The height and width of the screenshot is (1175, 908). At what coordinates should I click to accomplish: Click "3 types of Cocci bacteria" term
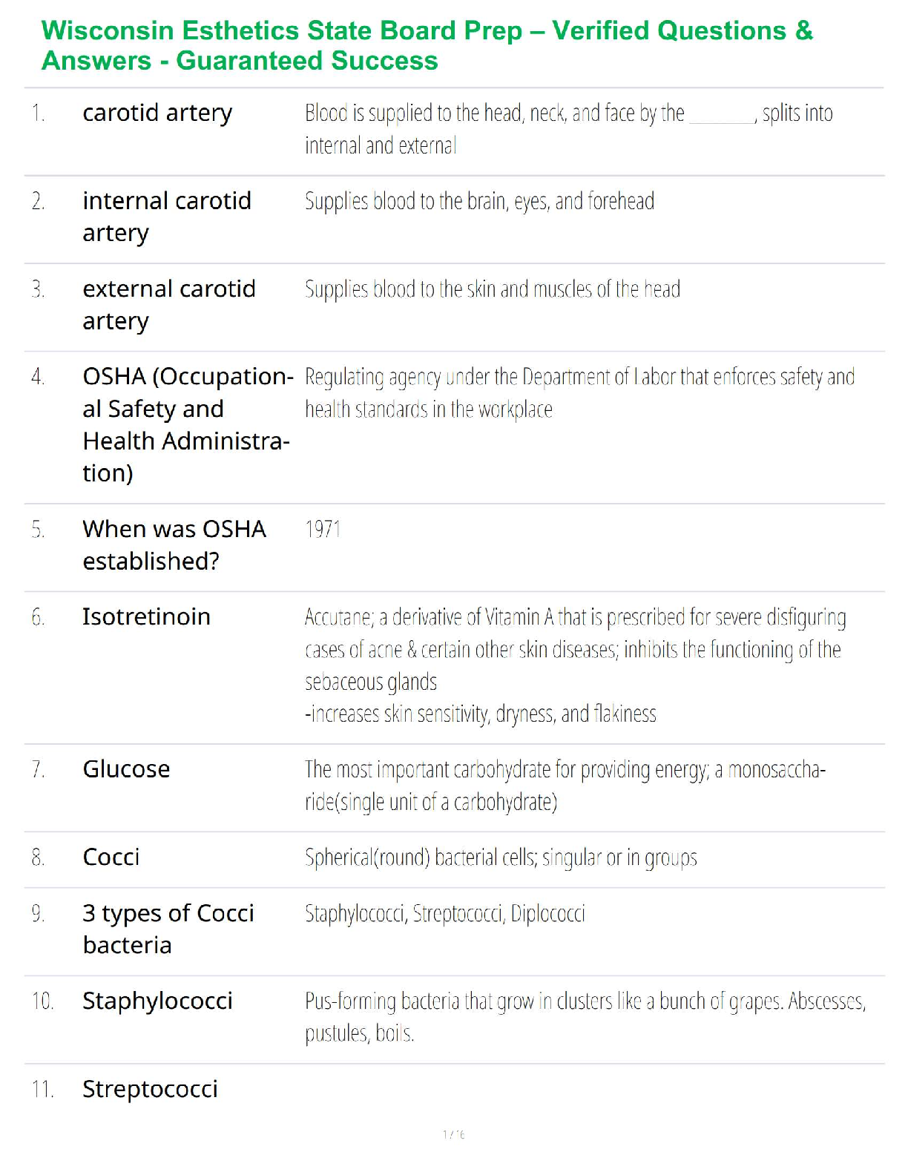coord(168,929)
